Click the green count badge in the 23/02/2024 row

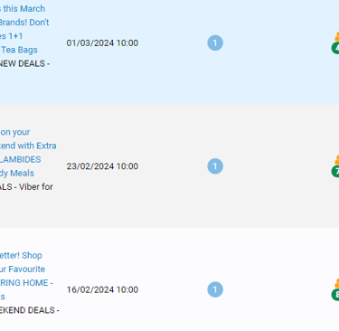click(335, 171)
